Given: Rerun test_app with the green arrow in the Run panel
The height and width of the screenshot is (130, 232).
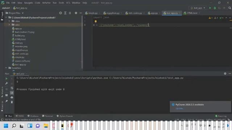Looking at the screenshot, I should coord(7,79).
